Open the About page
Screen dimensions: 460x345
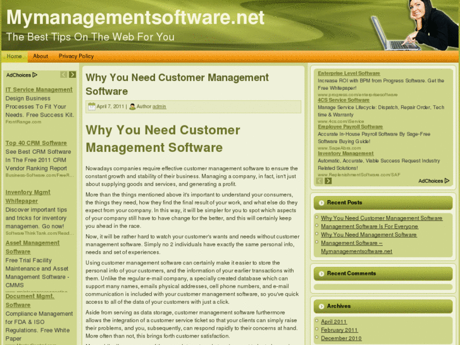click(x=40, y=56)
